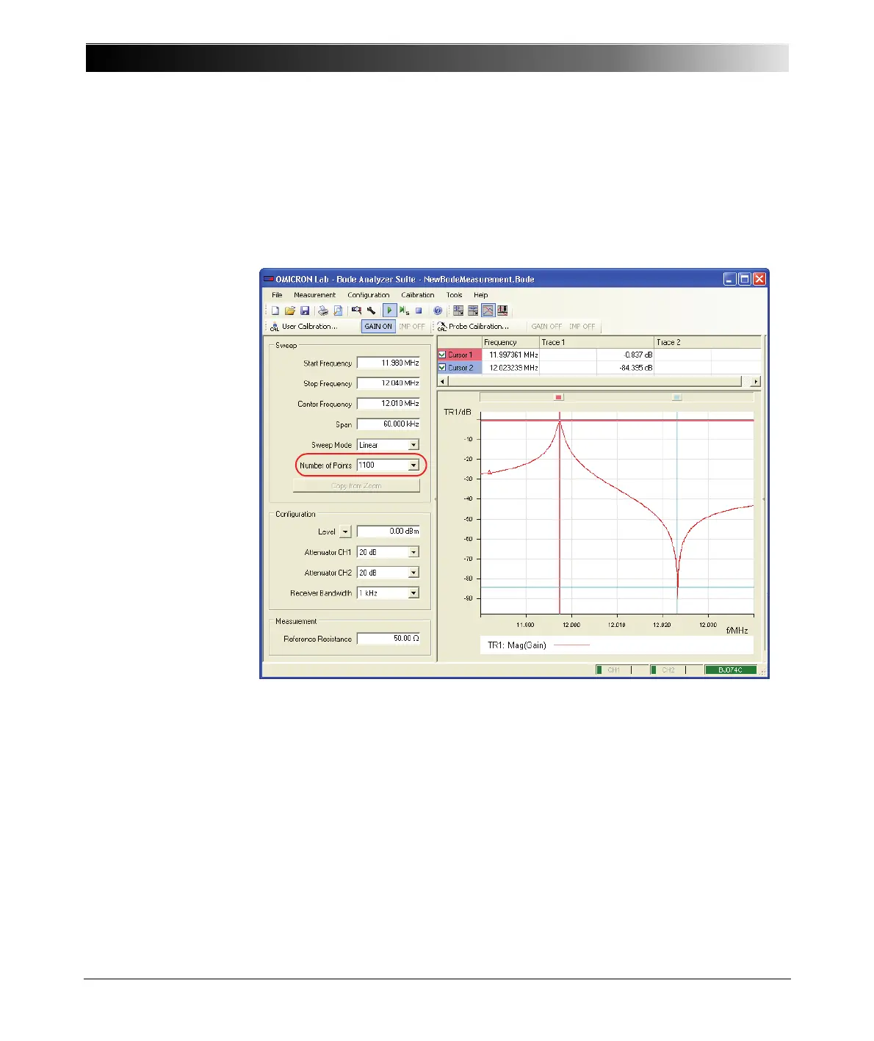This screenshot has height=1041, width=874.
Task: Toggle probe calibration GAIN OFF
Action: [x=546, y=327]
